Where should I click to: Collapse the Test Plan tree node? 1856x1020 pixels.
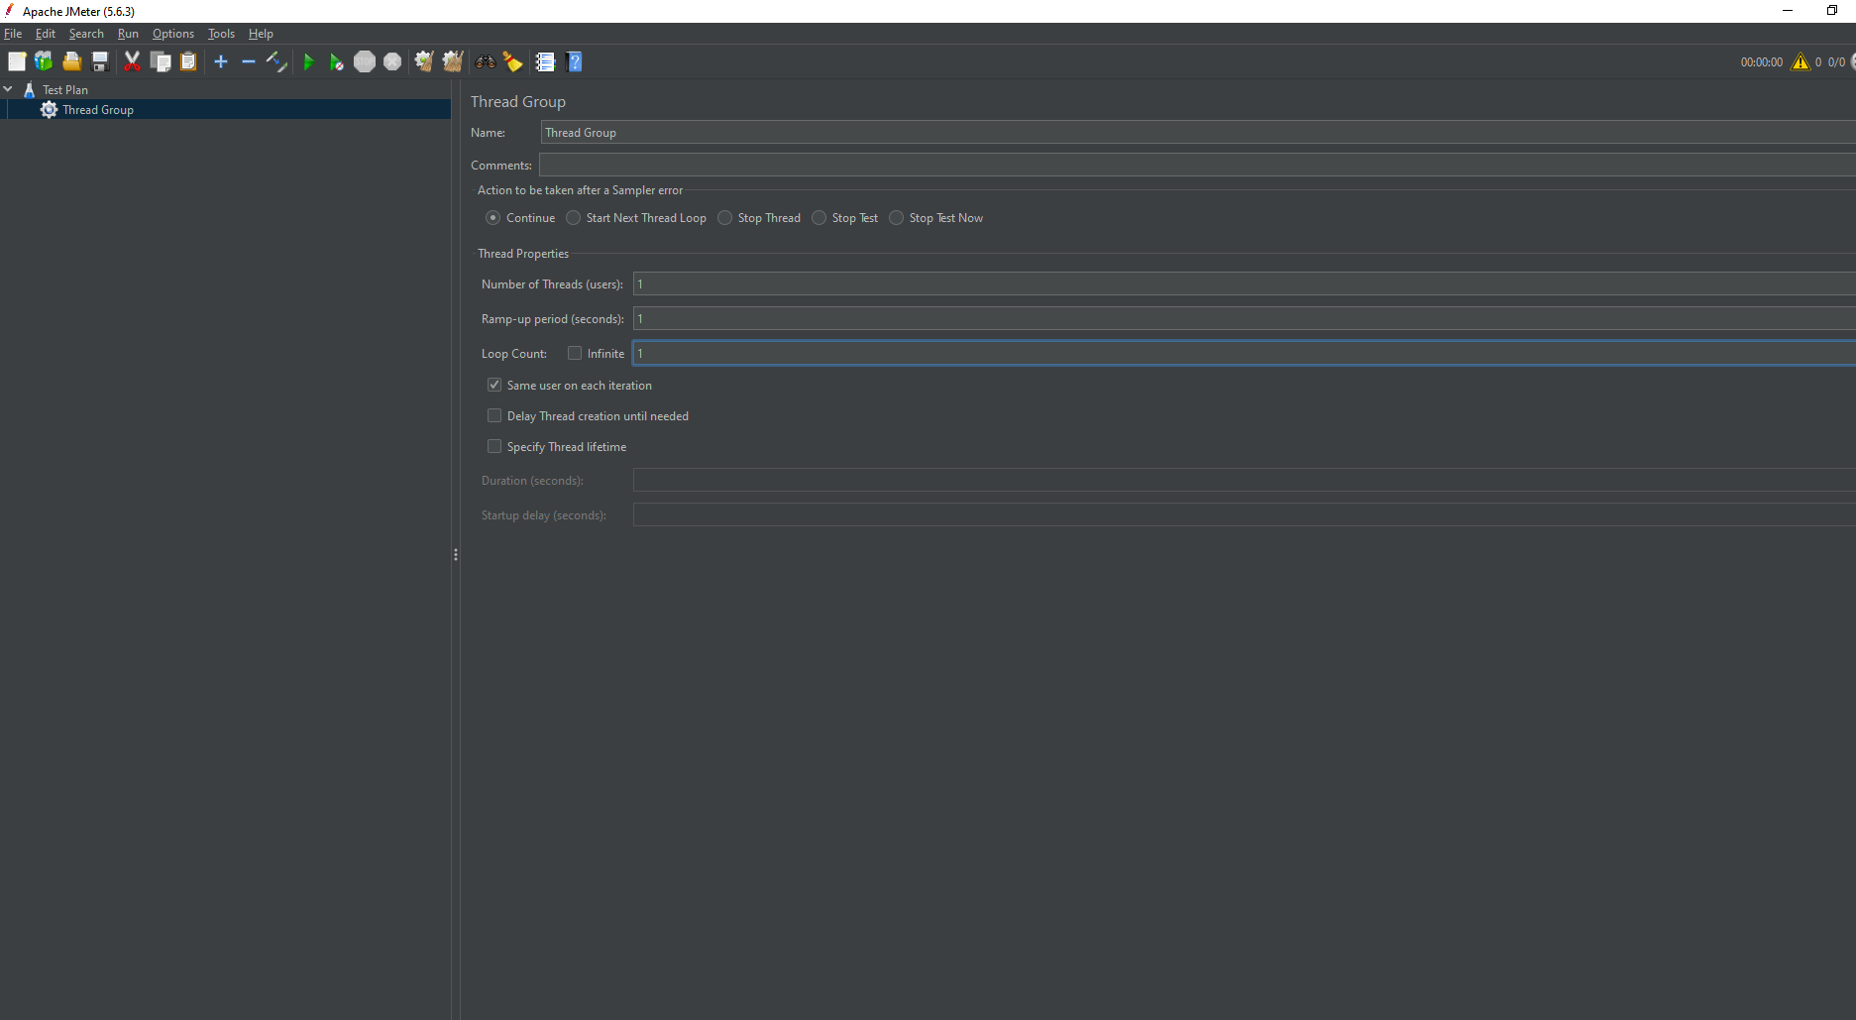point(9,89)
